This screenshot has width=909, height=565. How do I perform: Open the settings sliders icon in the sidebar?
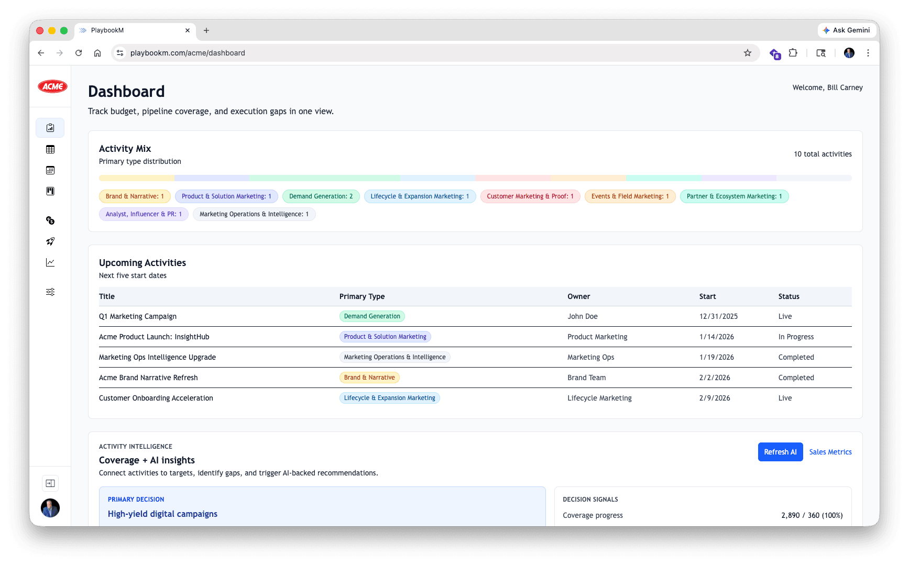[50, 292]
